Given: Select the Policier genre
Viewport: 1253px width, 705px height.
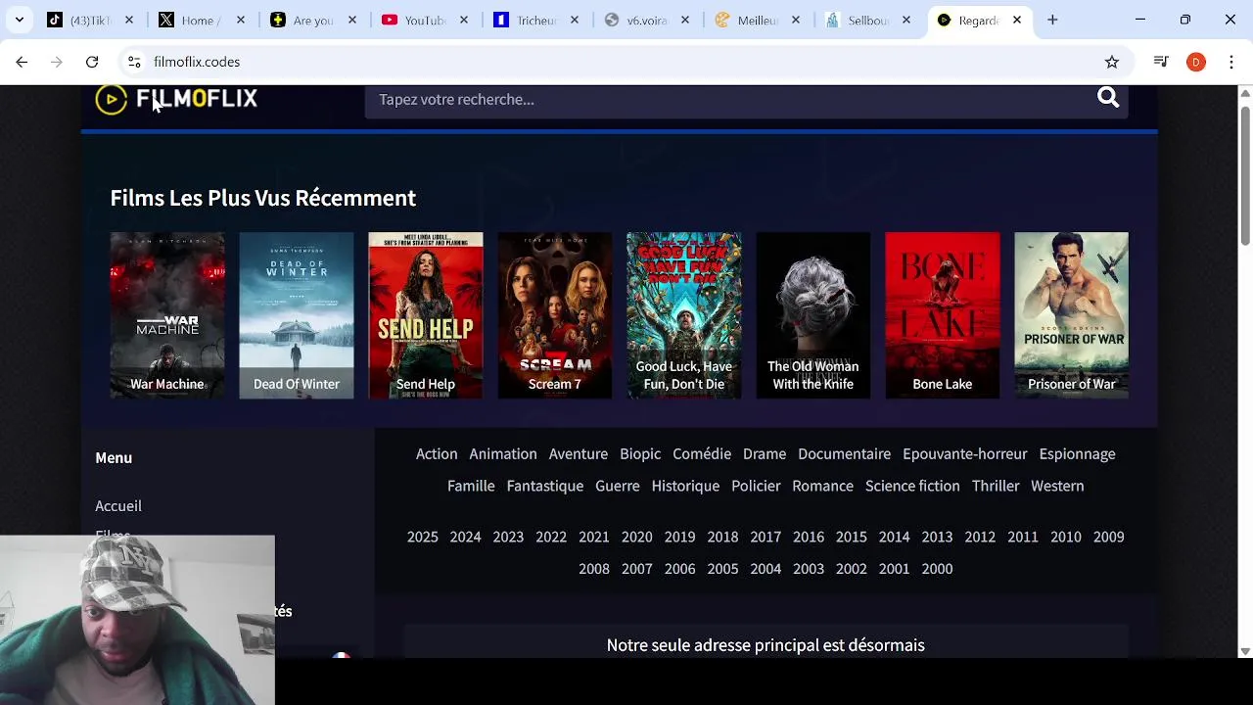Looking at the screenshot, I should click(756, 486).
